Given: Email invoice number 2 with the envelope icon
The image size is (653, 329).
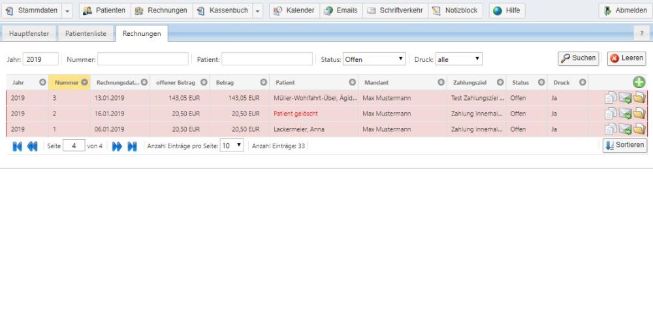Looking at the screenshot, I should click(625, 114).
